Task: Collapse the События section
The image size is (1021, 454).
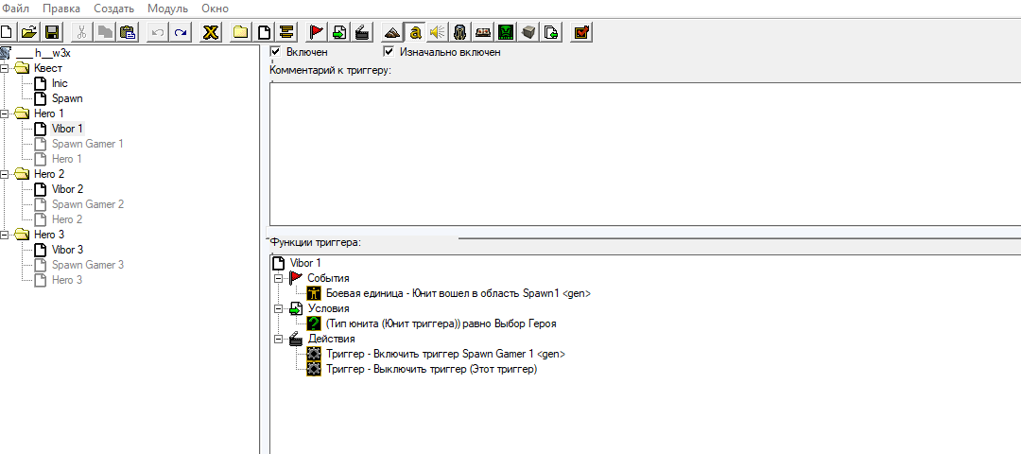Action: pos(279,278)
